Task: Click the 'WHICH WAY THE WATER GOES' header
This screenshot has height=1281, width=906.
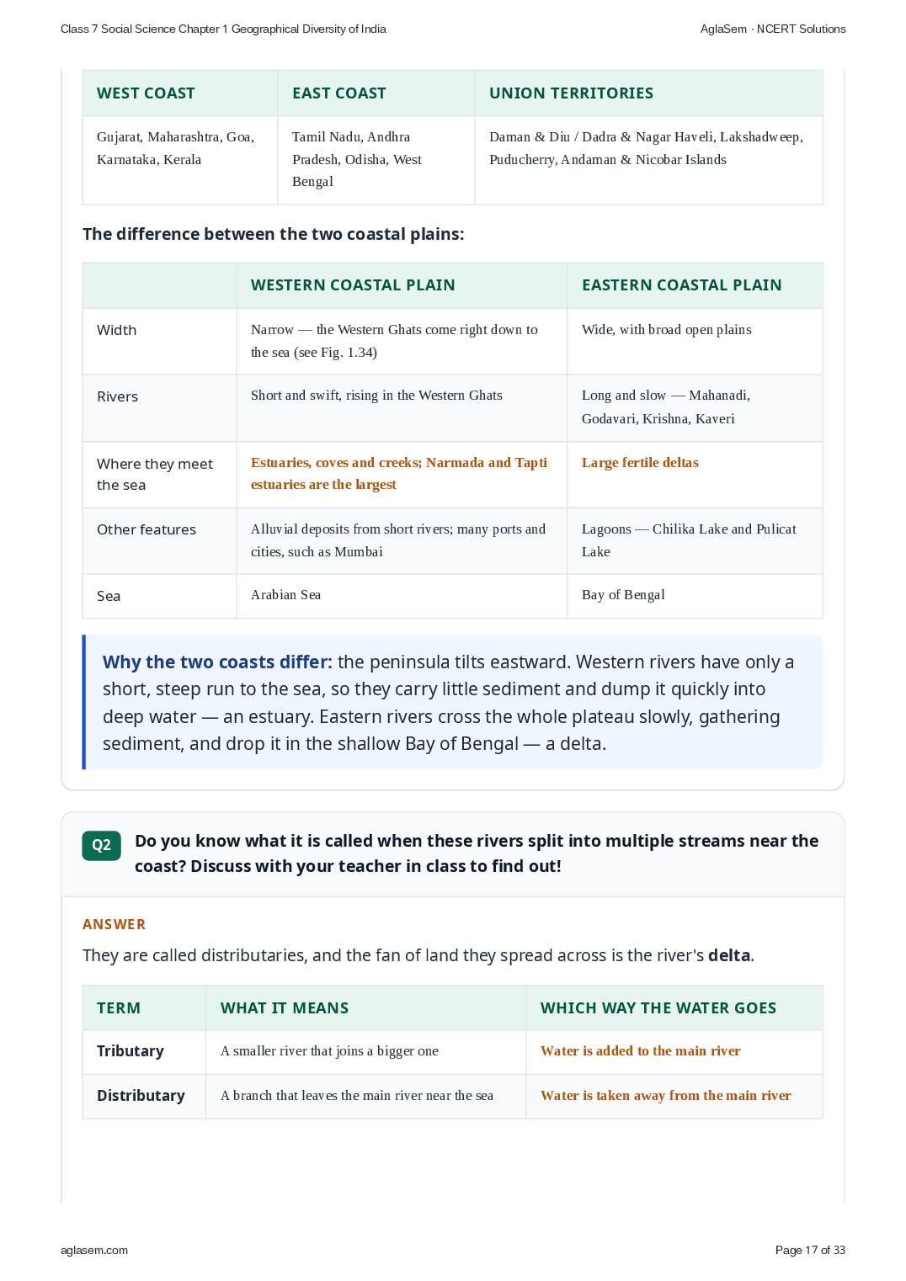Action: pyautogui.click(x=658, y=1008)
